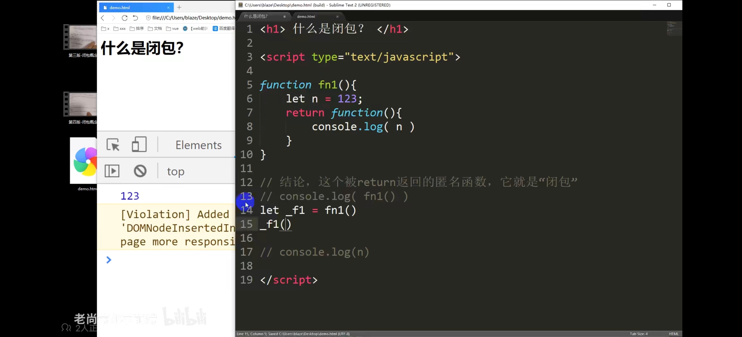Toggle the device toolbar icon in DevTools

click(x=139, y=145)
